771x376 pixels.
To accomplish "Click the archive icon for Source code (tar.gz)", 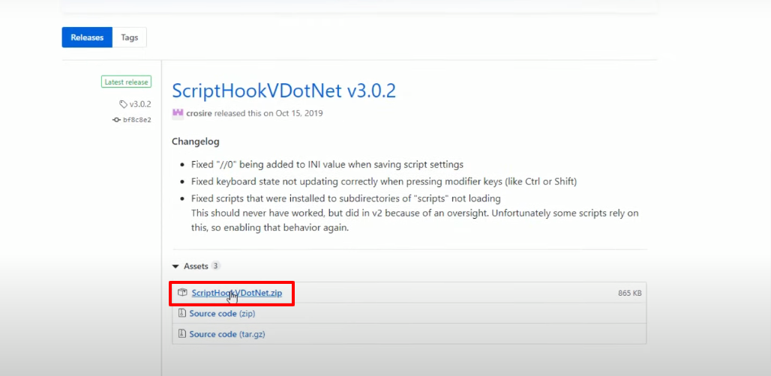I will tap(182, 334).
